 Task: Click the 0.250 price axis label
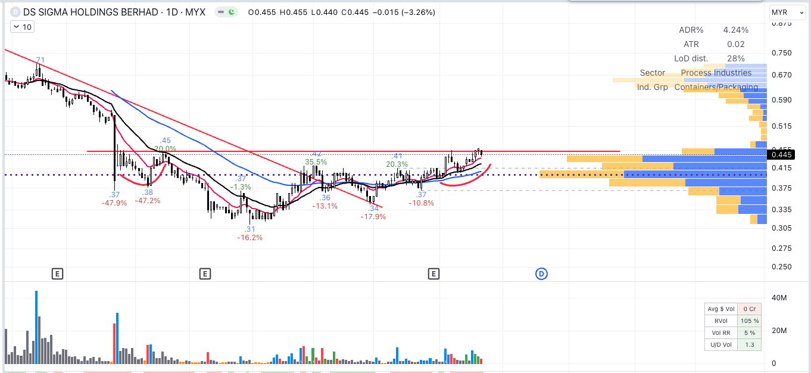(x=782, y=267)
